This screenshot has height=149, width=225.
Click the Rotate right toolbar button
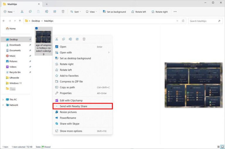(160, 12)
